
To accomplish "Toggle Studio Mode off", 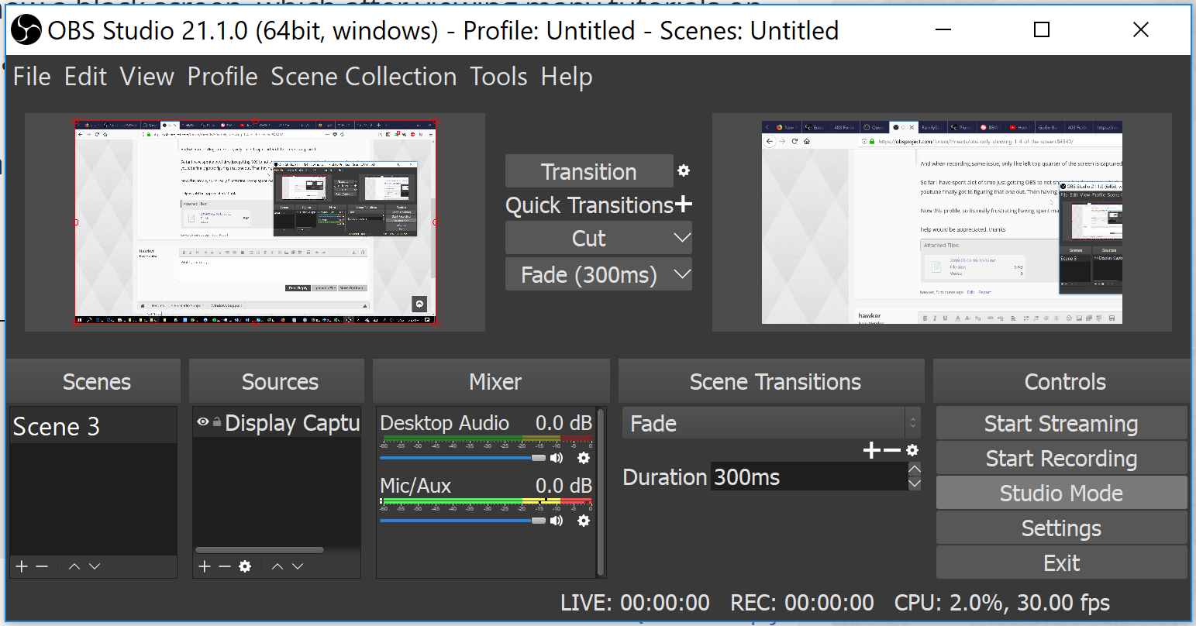I will (x=1061, y=494).
